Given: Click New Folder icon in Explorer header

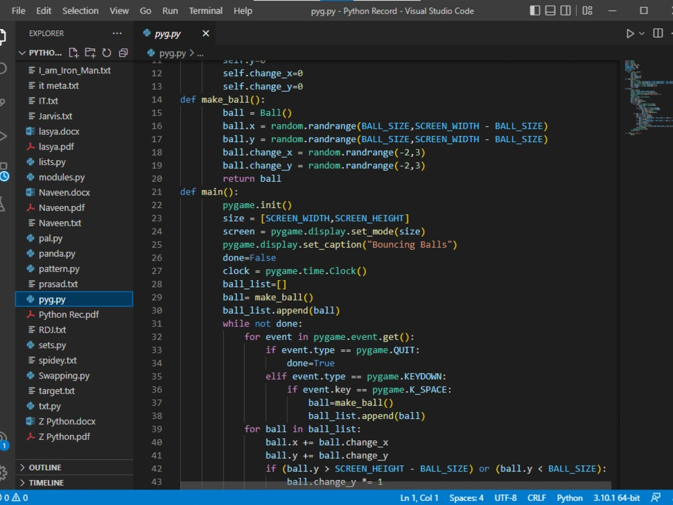Looking at the screenshot, I should [90, 53].
